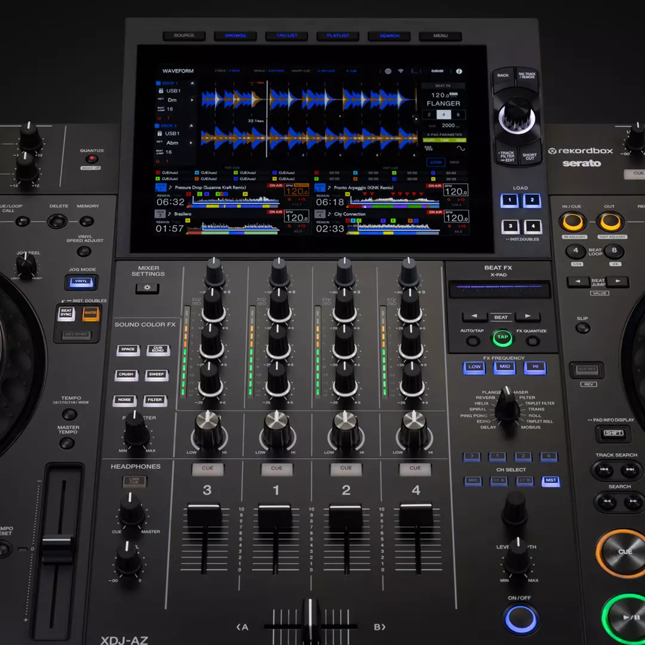Hit the large orange CUE button
The width and height of the screenshot is (645, 645).
[623, 552]
